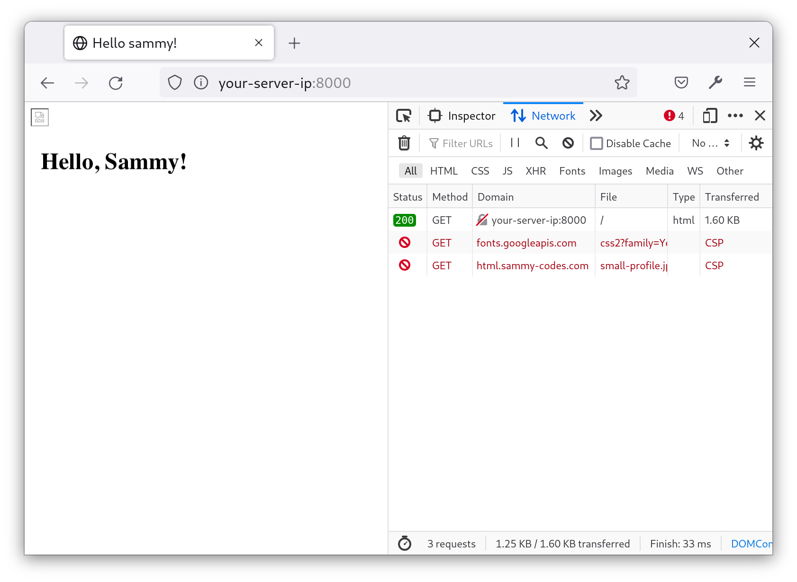Image resolution: width=797 pixels, height=582 pixels.
Task: Activate element picker tool
Action: 404,116
